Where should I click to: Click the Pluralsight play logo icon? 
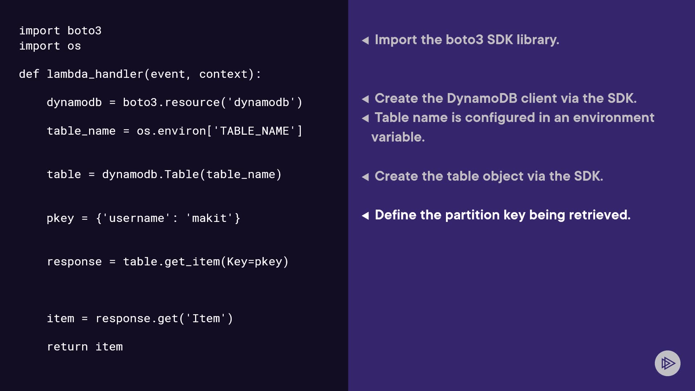pyautogui.click(x=667, y=363)
